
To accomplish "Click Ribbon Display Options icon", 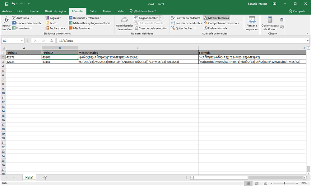I will [x=275, y=4].
